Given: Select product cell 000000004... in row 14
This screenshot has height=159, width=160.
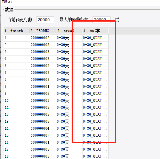Looking at the screenshot, I should pyautogui.click(x=43, y=128).
